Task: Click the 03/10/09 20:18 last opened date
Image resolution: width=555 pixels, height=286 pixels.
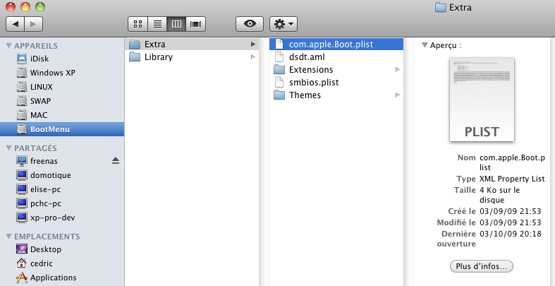Action: click(510, 234)
